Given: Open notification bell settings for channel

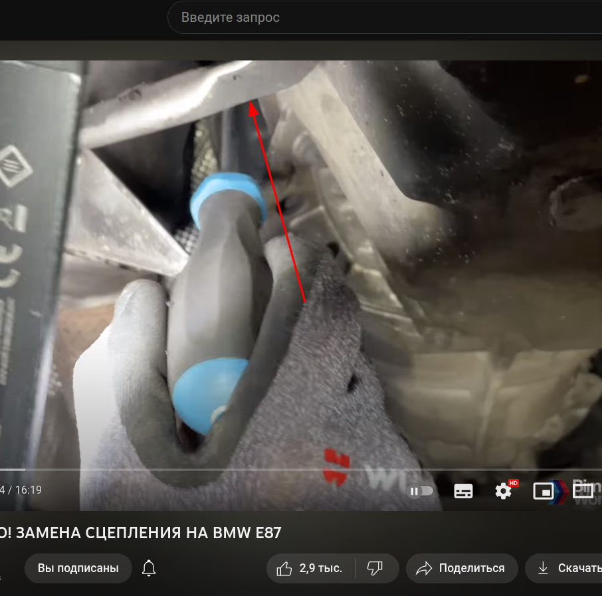Looking at the screenshot, I should click(x=149, y=568).
